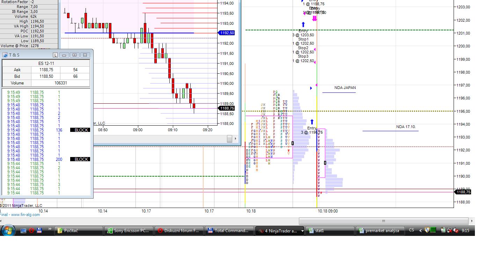This screenshot has height=268, width=477.
Task: Switch to premarket analýza taskbar window
Action: tap(380, 231)
